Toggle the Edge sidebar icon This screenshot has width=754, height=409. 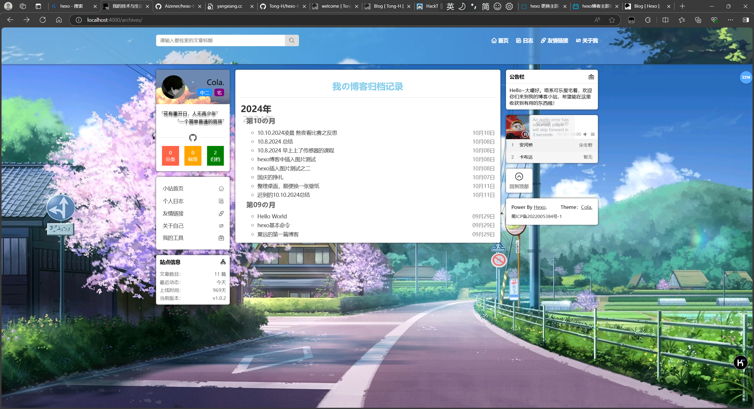click(746, 20)
